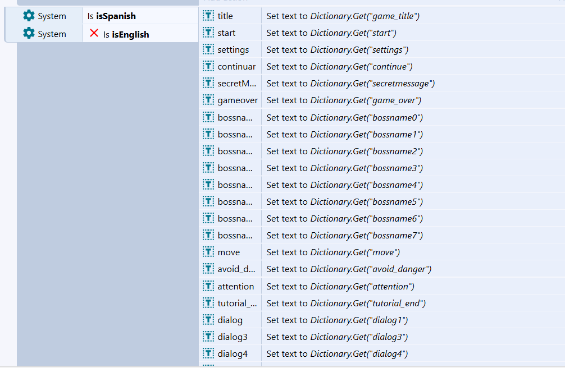The image size is (565, 368).
Task: Click the 'gameover' object name
Action: [238, 100]
